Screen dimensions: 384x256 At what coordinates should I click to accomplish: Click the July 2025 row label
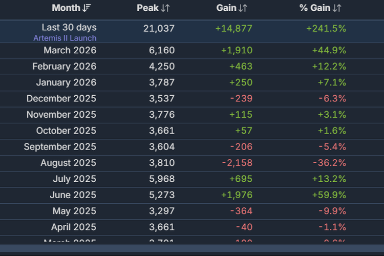pyautogui.click(x=74, y=179)
